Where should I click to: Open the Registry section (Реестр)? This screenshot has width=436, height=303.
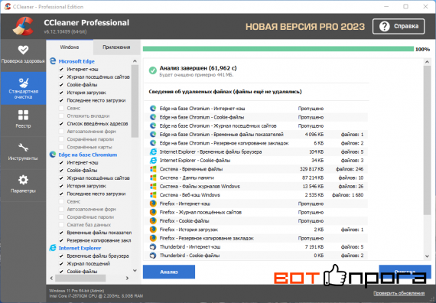23,119
